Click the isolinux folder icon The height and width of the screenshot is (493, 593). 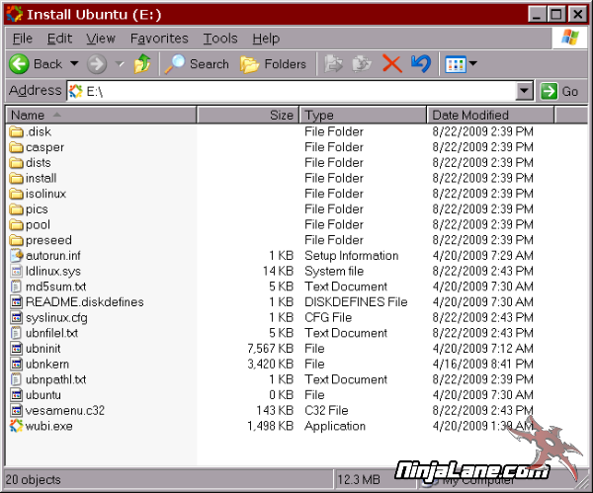pyautogui.click(x=16, y=194)
